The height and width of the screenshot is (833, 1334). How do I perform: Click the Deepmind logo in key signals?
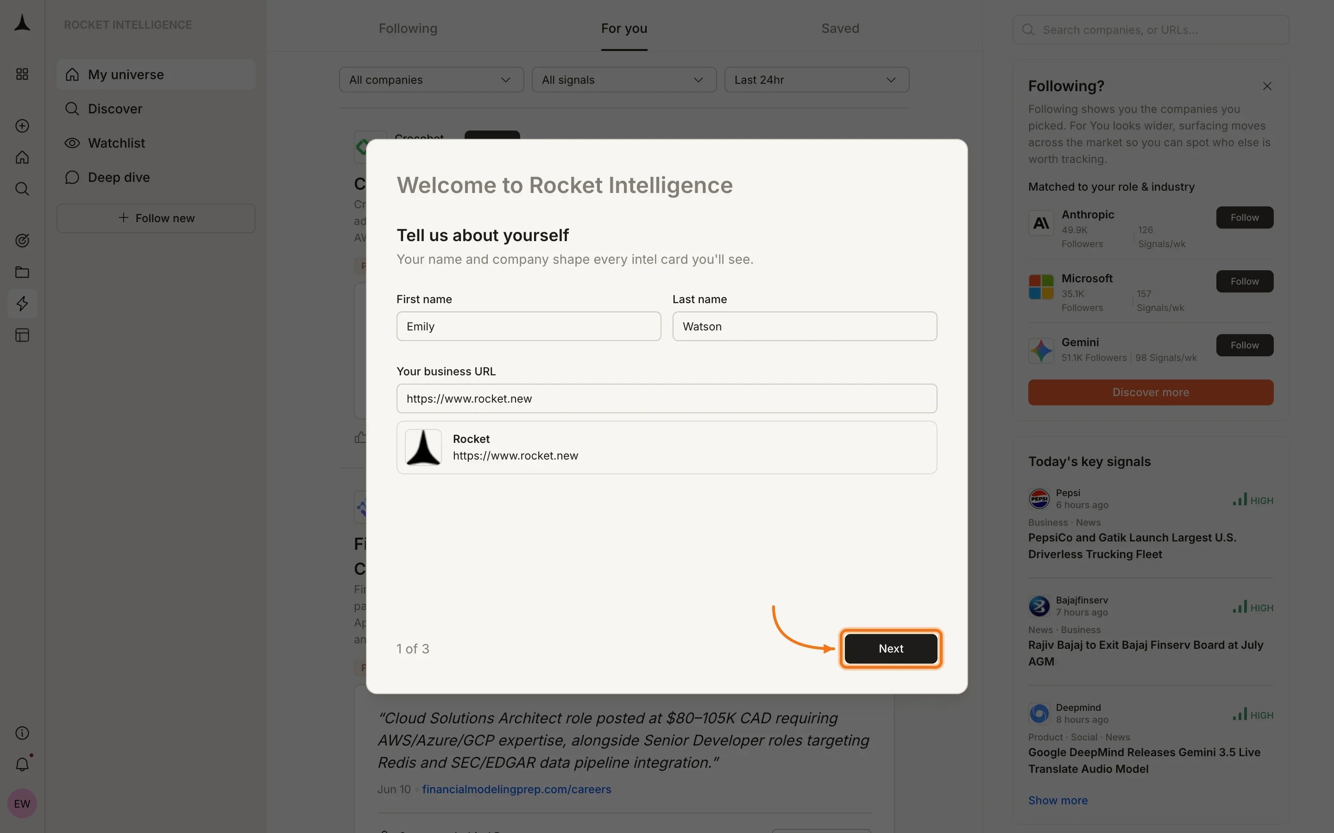coord(1039,714)
